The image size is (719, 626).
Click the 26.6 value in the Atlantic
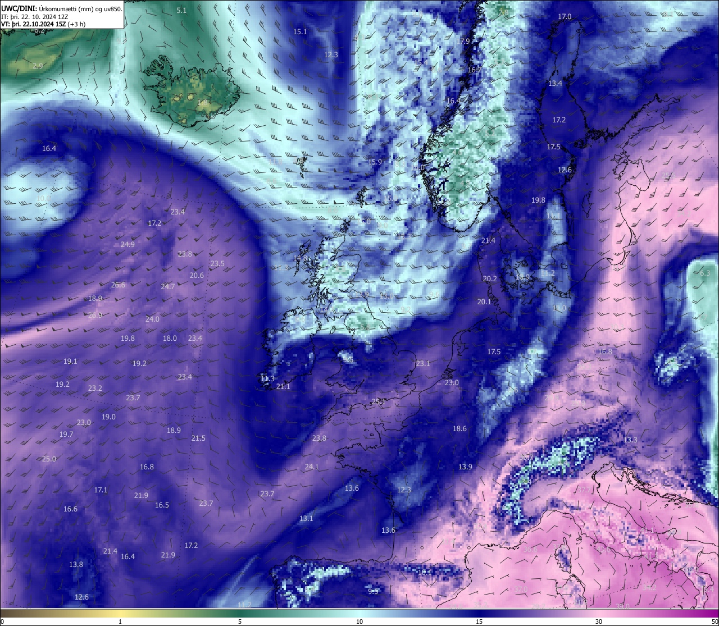tap(118, 285)
